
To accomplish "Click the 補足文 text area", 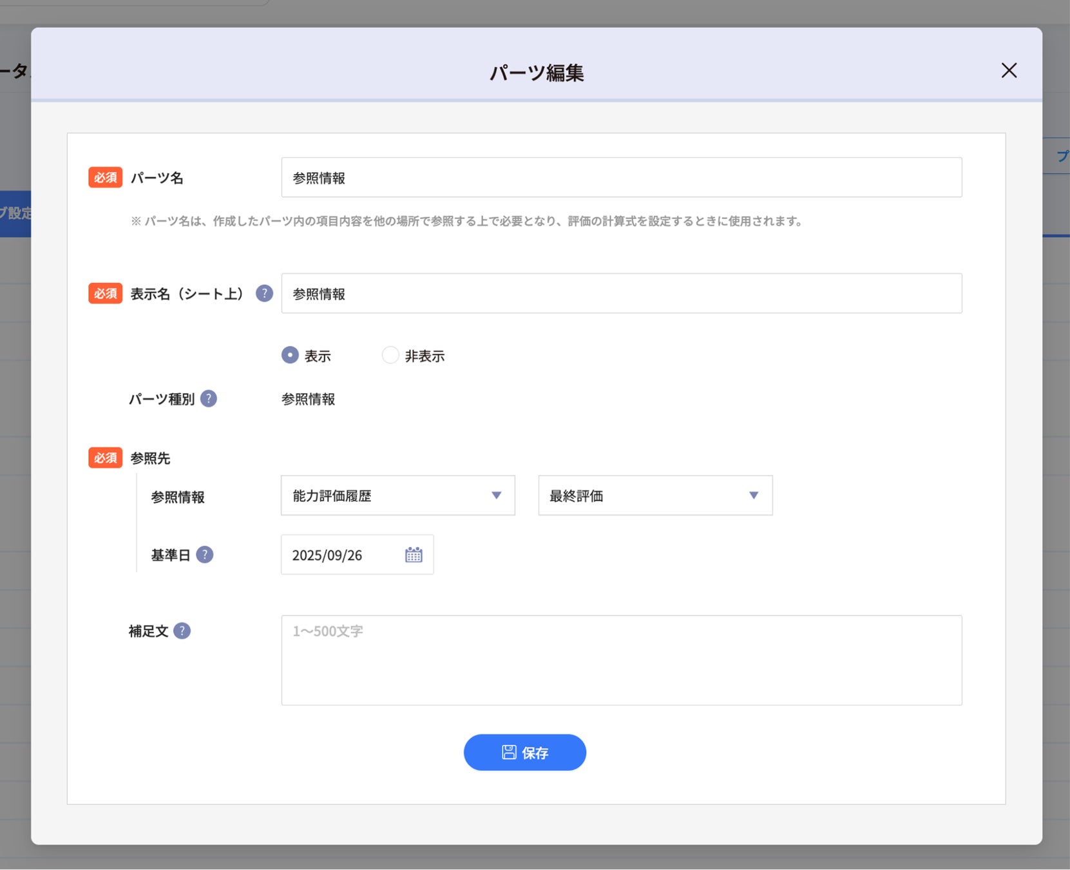I will pos(622,661).
